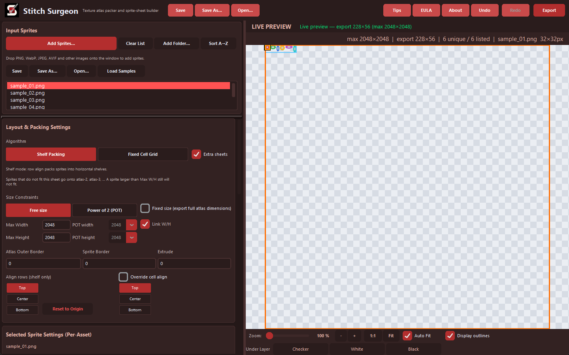Select the red square sprite in preview
The image size is (569, 355).
[x=268, y=47]
